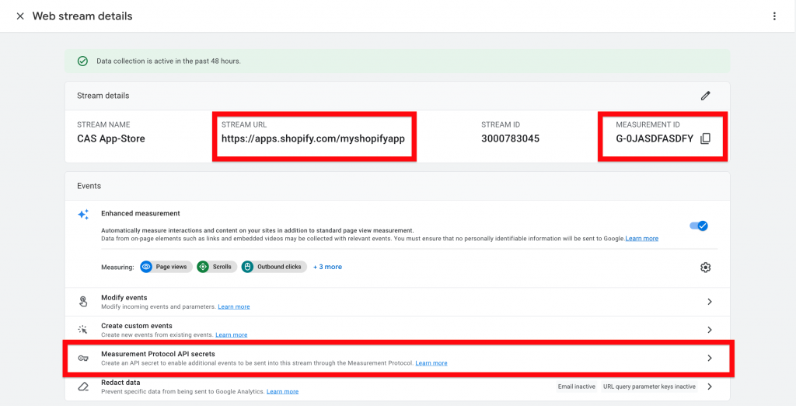The width and height of the screenshot is (796, 406).
Task: Click the Outbound clicks mouse icon
Action: (247, 267)
